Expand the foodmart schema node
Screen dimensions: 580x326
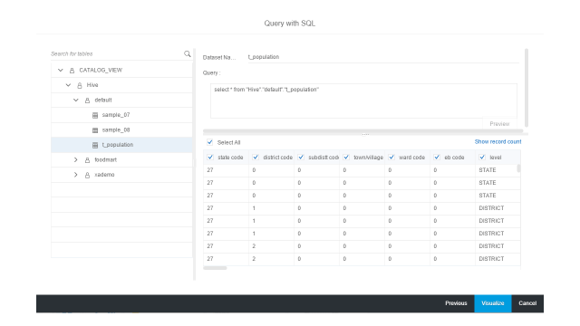click(x=76, y=159)
